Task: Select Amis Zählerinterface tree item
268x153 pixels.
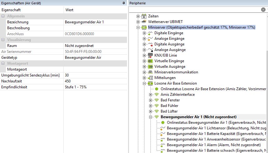Action: [x=178, y=95]
